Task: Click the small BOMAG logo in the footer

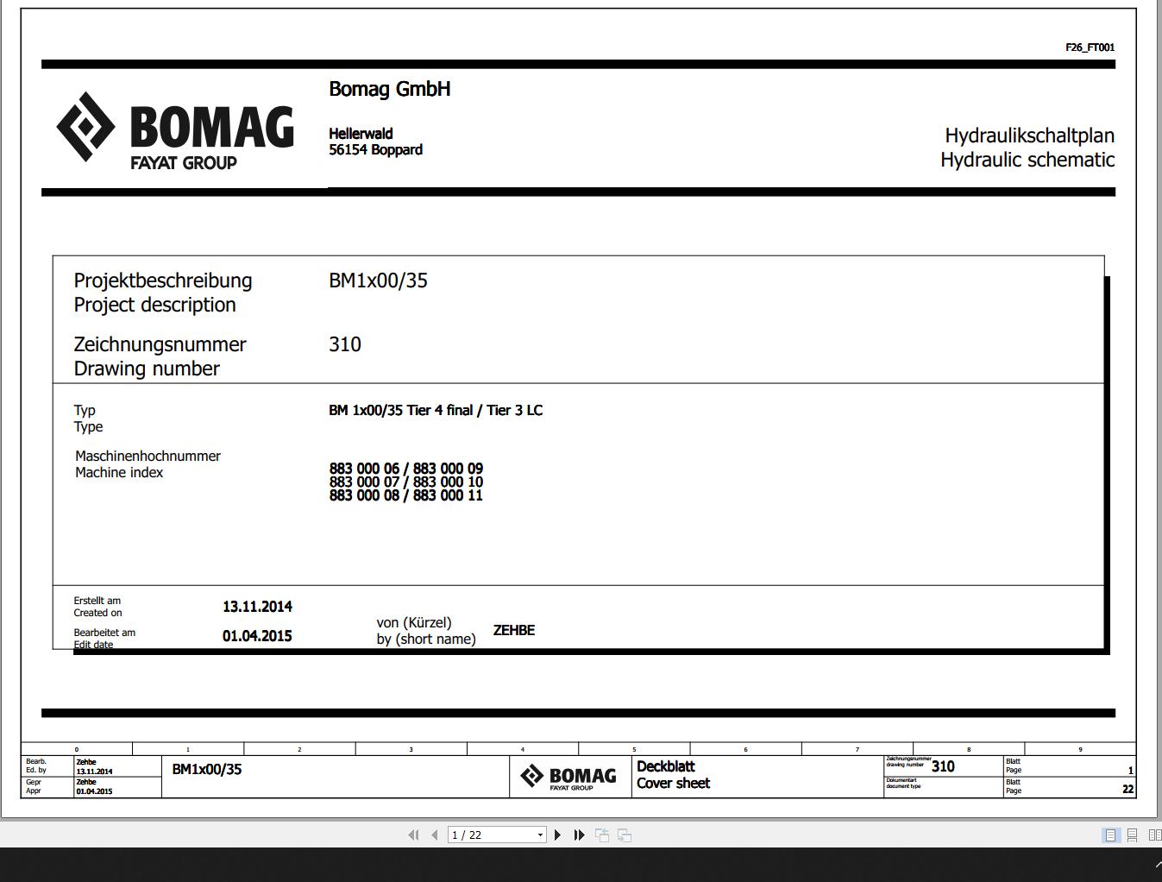Action: click(569, 776)
